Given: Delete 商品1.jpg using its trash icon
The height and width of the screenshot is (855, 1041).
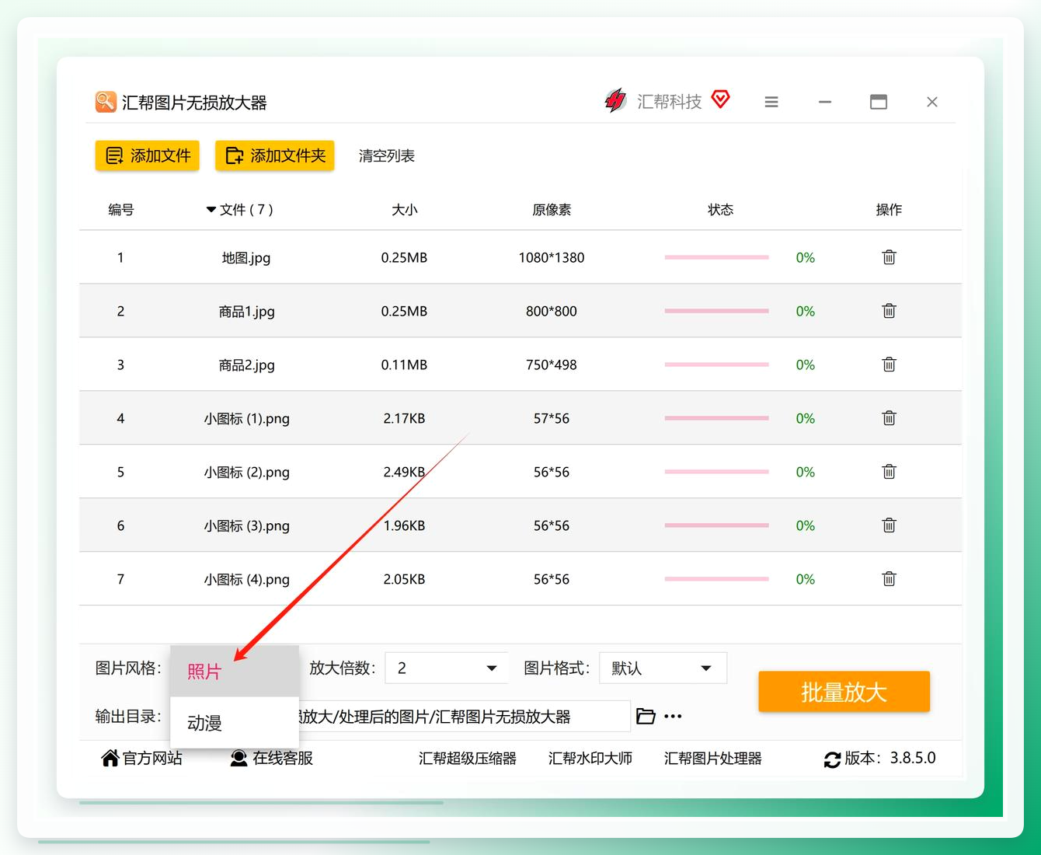Looking at the screenshot, I should pyautogui.click(x=890, y=311).
